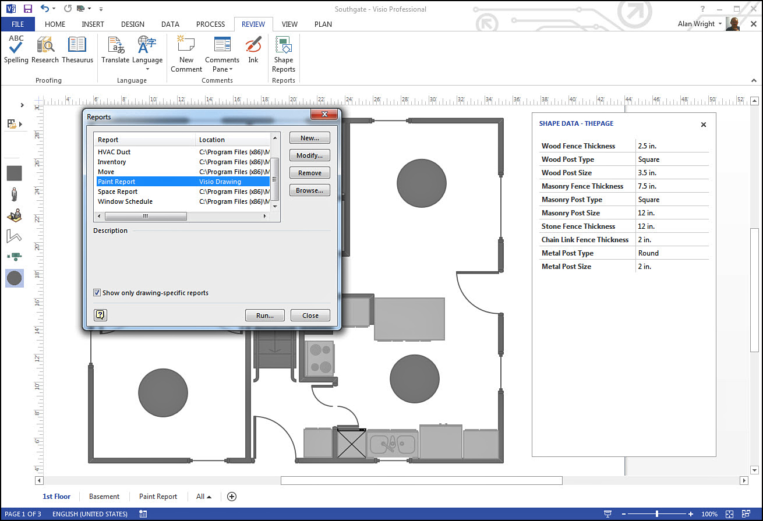Screen dimensions: 763x521
Task: Zoom out with the minus button
Action: (x=623, y=514)
